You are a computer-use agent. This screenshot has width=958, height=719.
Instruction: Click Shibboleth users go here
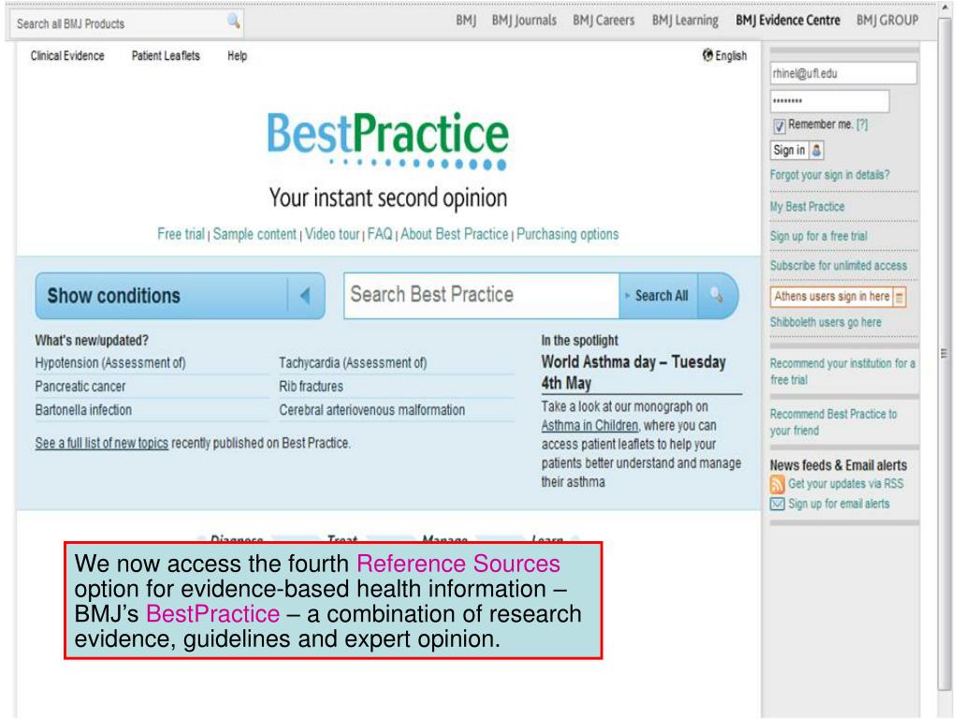click(825, 322)
